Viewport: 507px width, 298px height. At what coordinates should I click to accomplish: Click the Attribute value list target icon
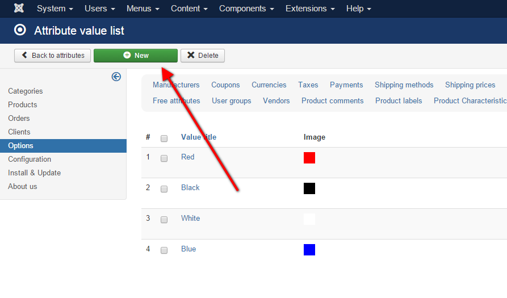click(20, 31)
